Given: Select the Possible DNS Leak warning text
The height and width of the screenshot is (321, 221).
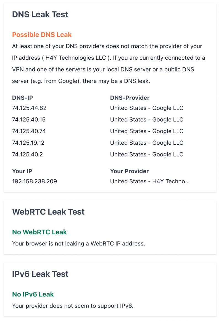Looking at the screenshot, I should coord(42,35).
